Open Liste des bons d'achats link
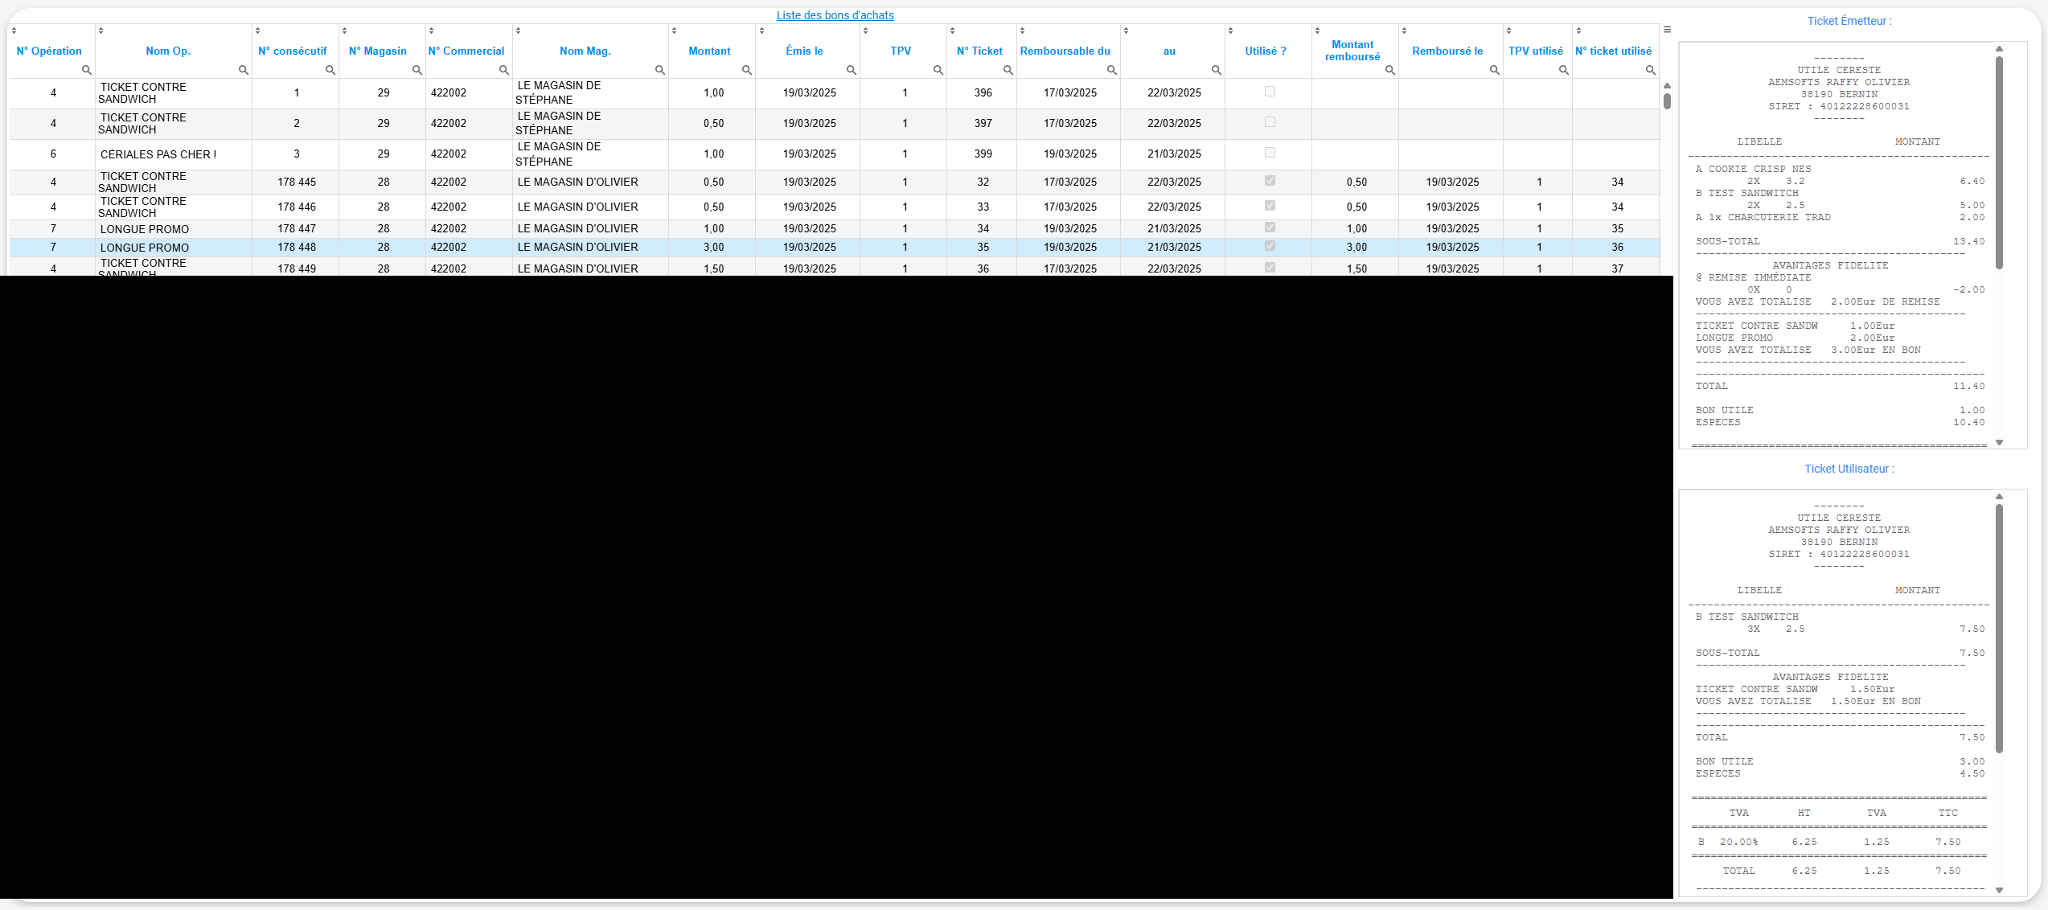This screenshot has height=910, width=2048. pyautogui.click(x=835, y=15)
